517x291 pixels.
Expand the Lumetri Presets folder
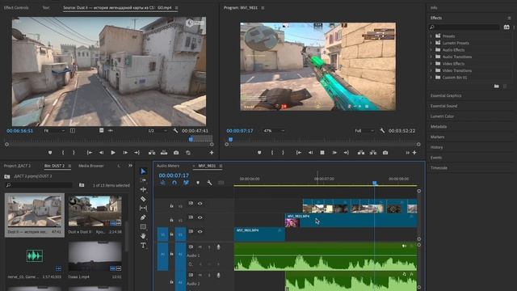point(431,43)
